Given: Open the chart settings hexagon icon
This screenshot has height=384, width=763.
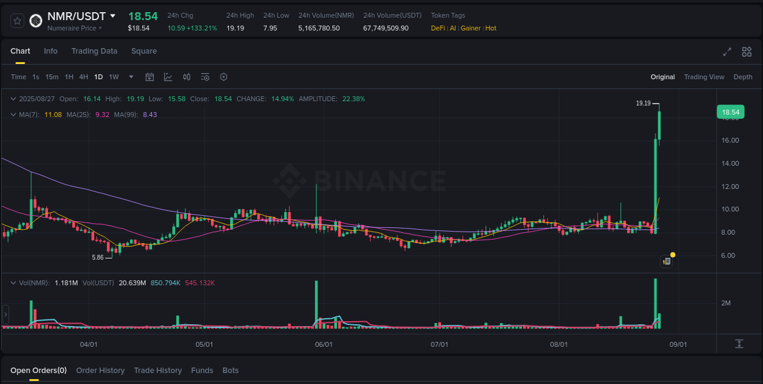Looking at the screenshot, I should point(223,77).
